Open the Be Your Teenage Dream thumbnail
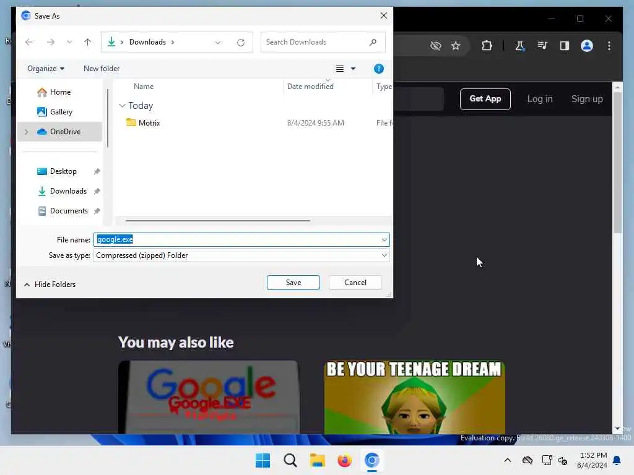This screenshot has width=634, height=475. tap(414, 398)
